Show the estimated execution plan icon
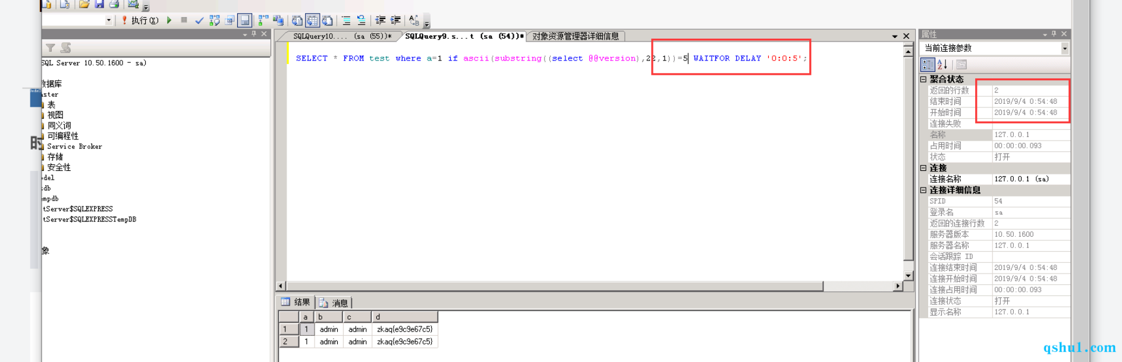This screenshot has width=1122, height=362. point(215,21)
